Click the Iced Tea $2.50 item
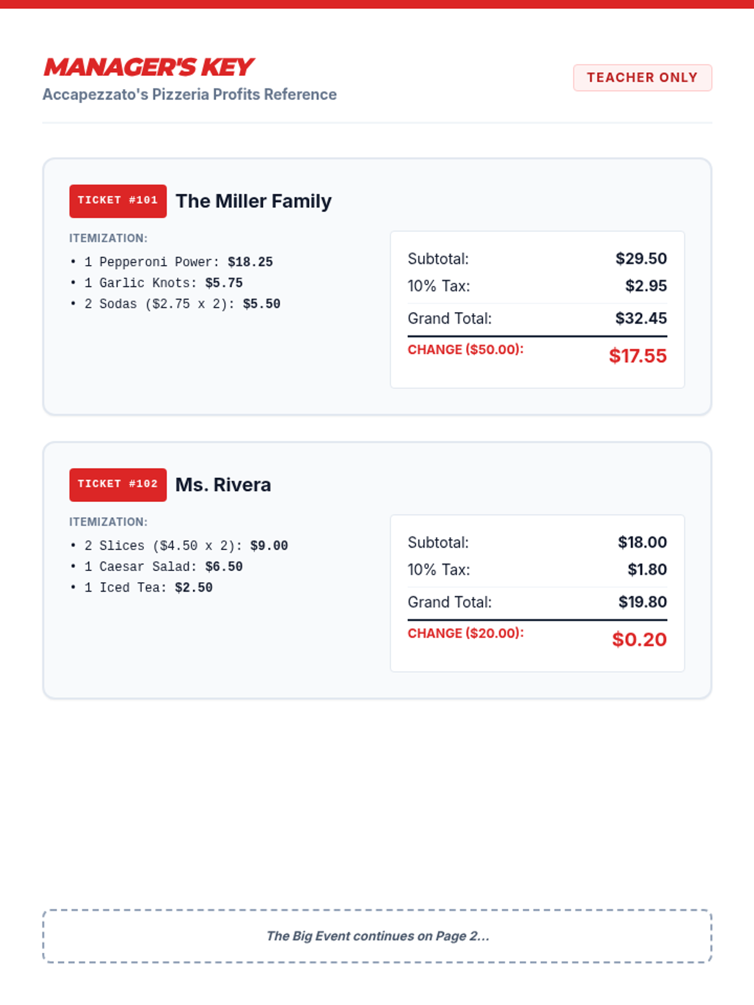Image resolution: width=754 pixels, height=1005 pixels. (x=142, y=588)
